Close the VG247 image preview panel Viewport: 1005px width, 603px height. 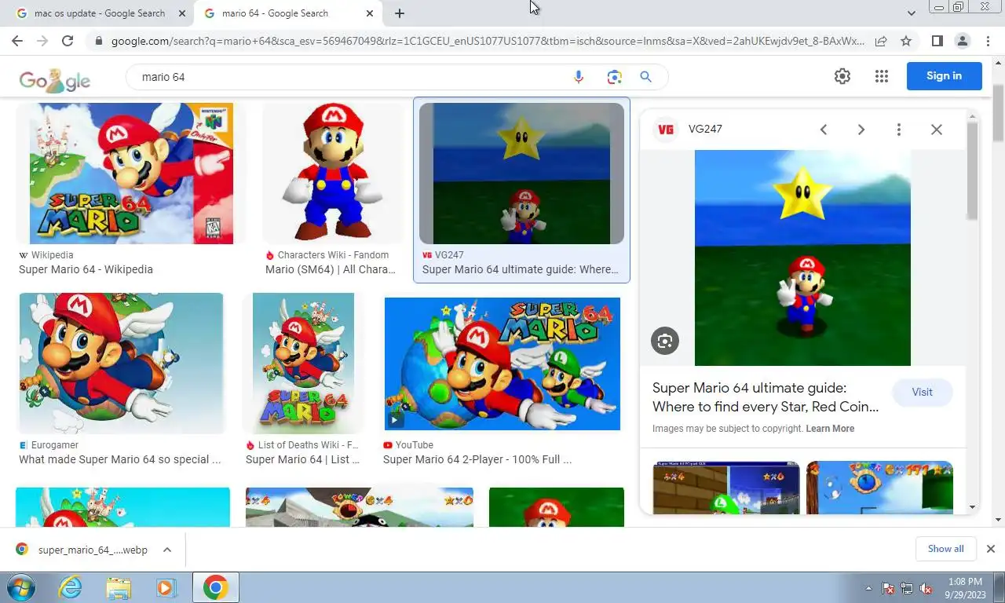pos(937,130)
